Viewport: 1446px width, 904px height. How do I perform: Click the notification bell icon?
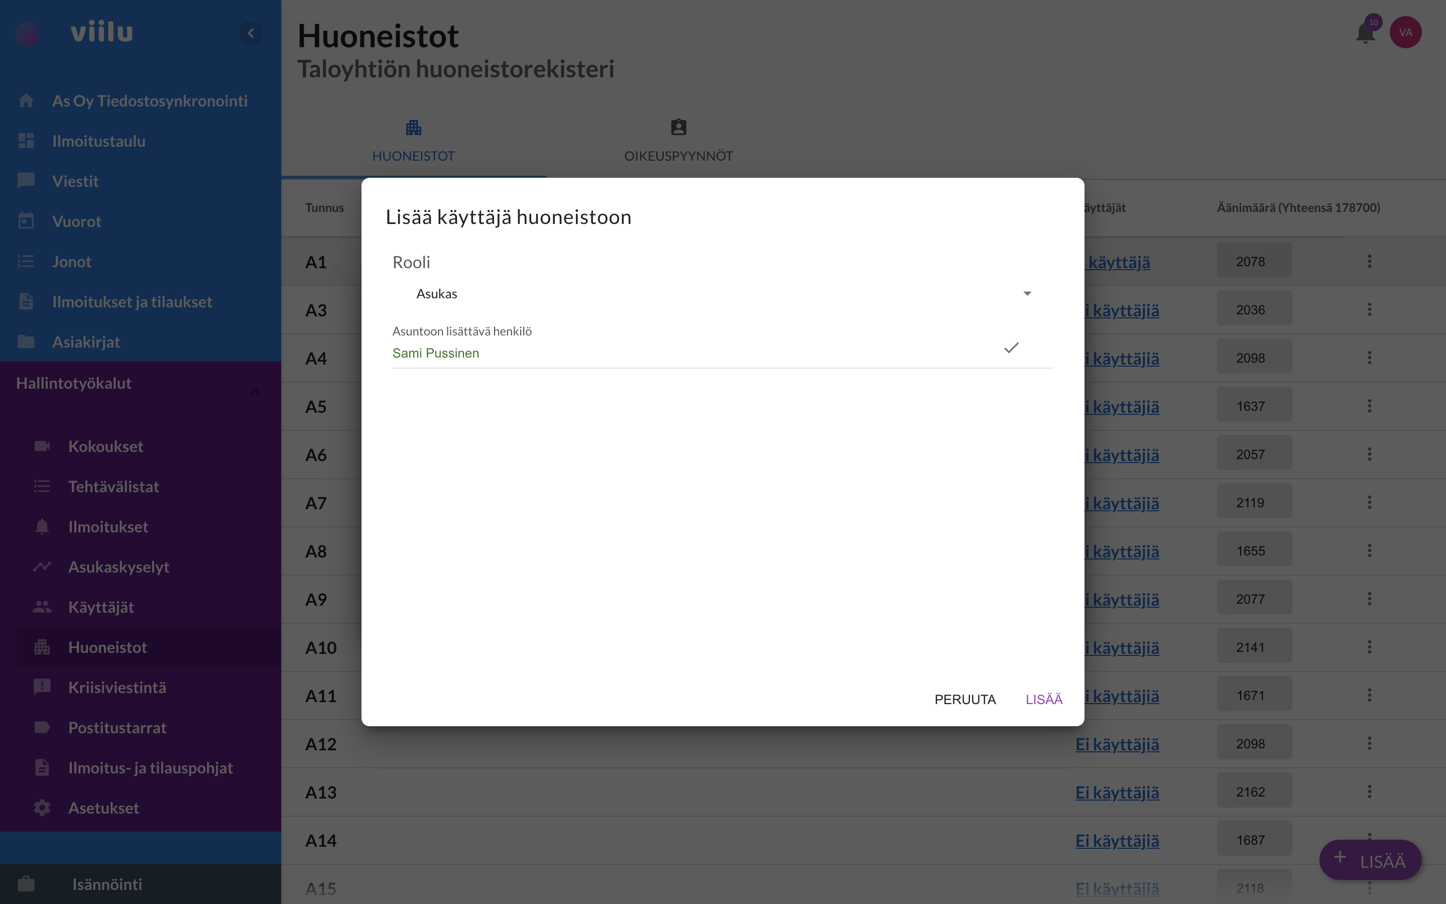1365,34
